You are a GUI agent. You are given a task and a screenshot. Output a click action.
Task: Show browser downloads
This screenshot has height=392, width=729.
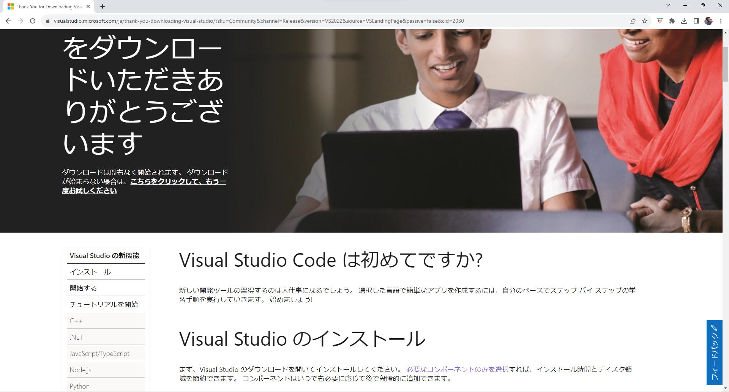[684, 21]
